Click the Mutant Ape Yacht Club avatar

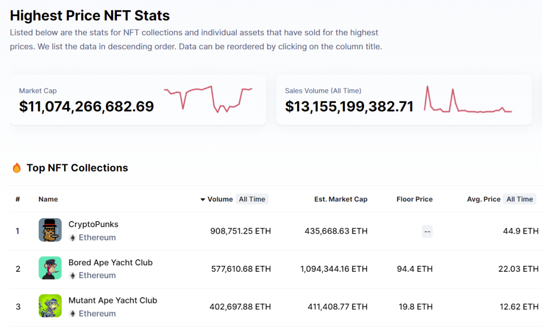[x=50, y=306]
